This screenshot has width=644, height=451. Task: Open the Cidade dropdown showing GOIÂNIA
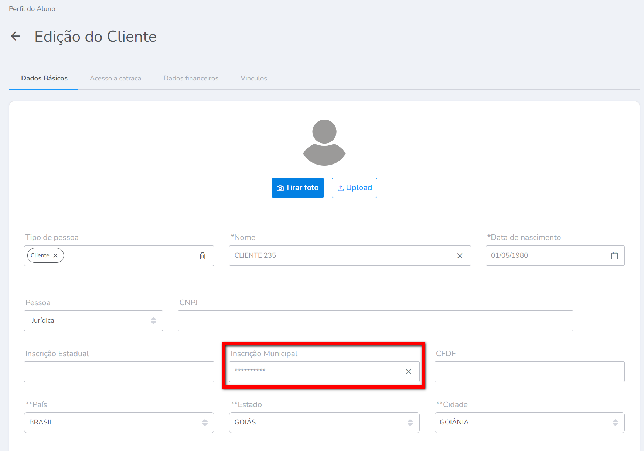pyautogui.click(x=529, y=423)
